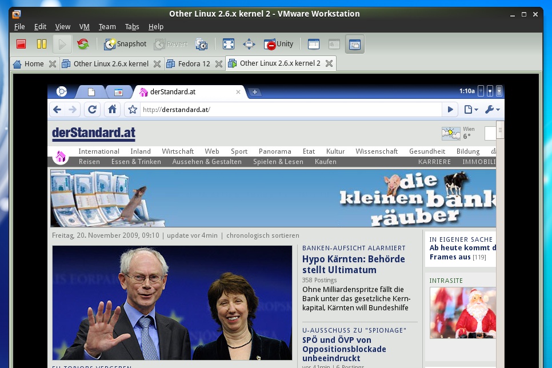Screen dimensions: 552x368
Task: Open the Essen & Trinken section
Action: [136, 162]
